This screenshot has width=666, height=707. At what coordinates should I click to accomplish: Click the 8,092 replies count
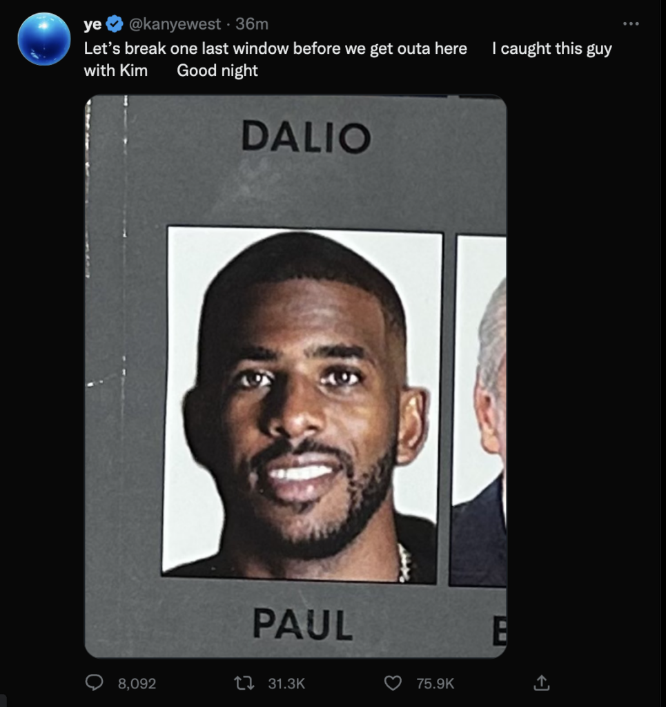[137, 684]
